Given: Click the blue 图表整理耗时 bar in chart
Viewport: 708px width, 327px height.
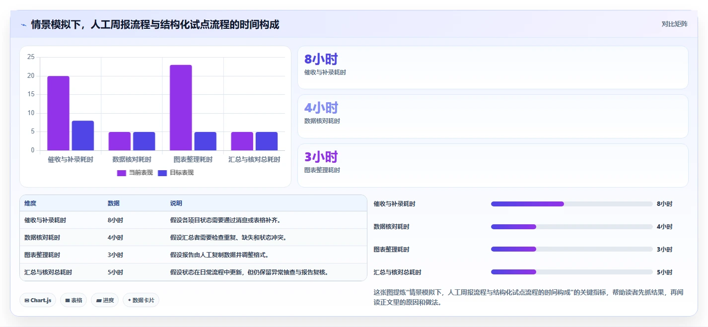Looking at the screenshot, I should 205,141.
